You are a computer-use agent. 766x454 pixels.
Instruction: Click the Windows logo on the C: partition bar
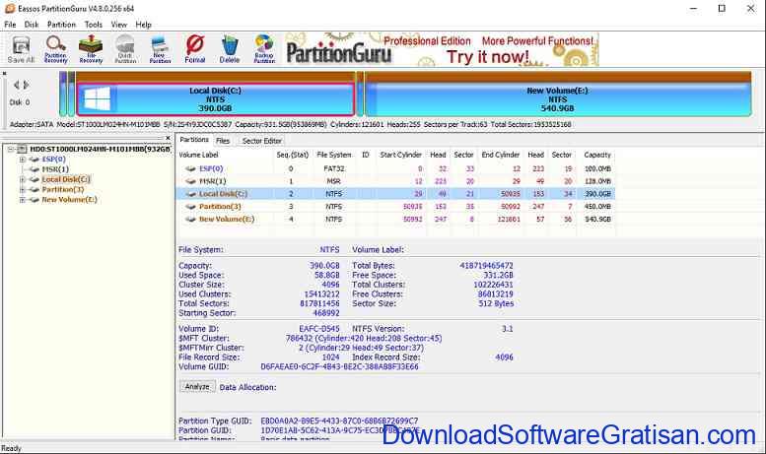[x=97, y=99]
